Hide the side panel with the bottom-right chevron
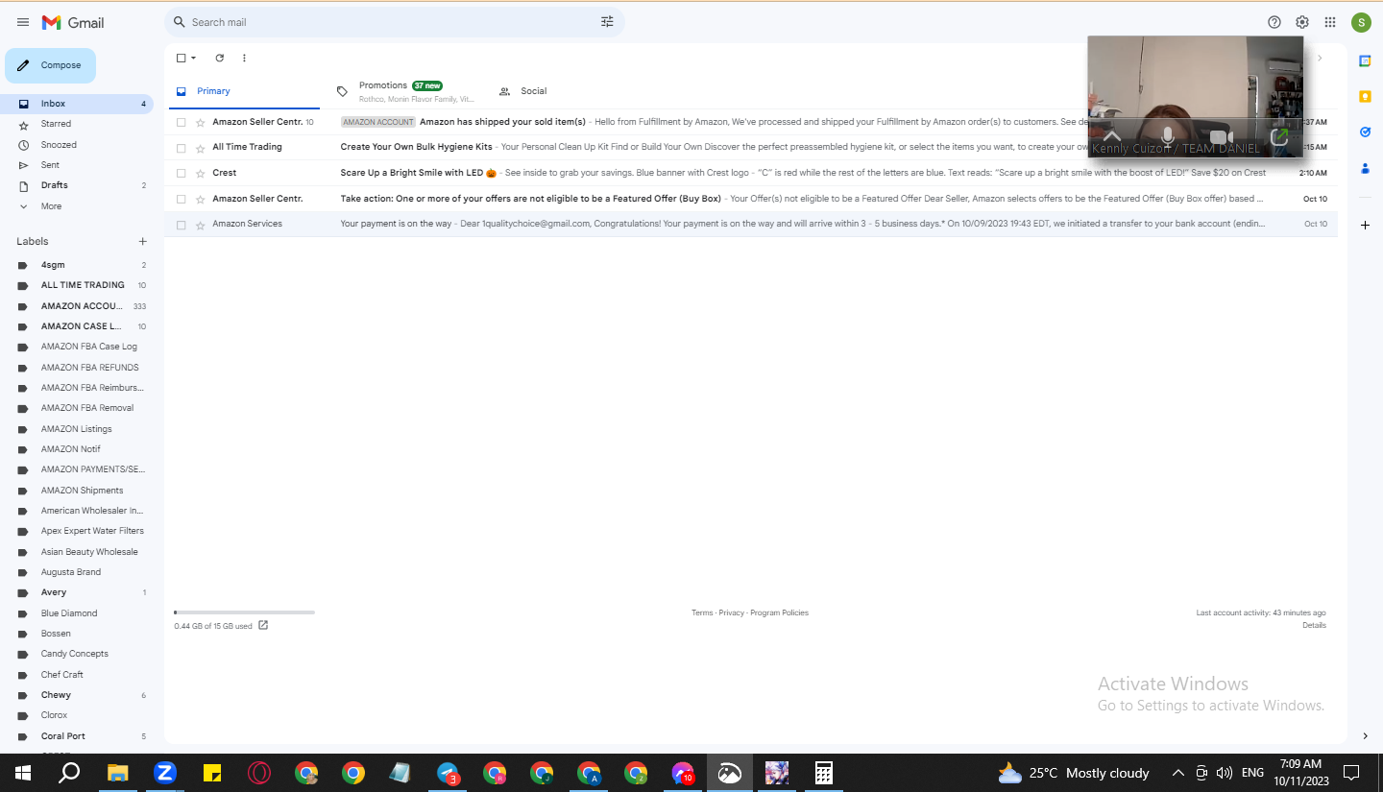This screenshot has height=792, width=1383. coord(1365,736)
